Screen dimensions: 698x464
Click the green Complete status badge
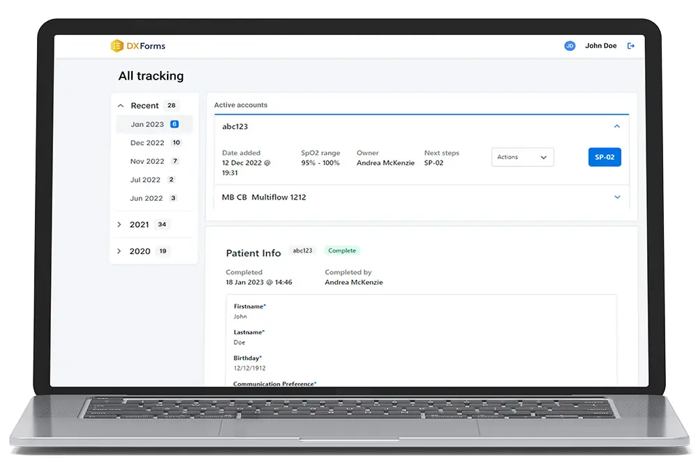click(x=341, y=250)
